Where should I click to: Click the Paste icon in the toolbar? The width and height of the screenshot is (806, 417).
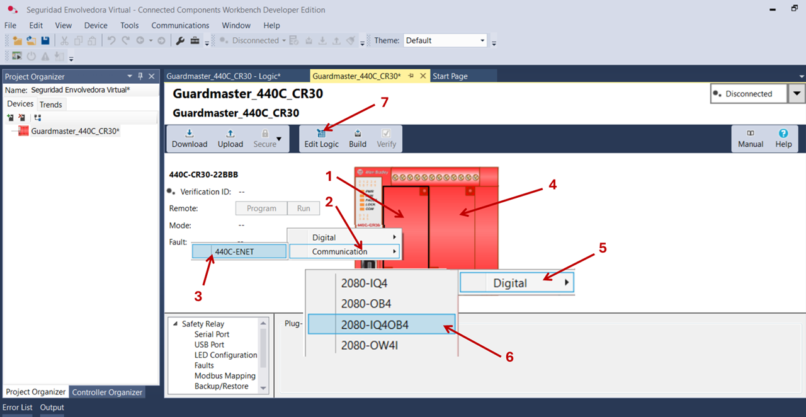[92, 40]
